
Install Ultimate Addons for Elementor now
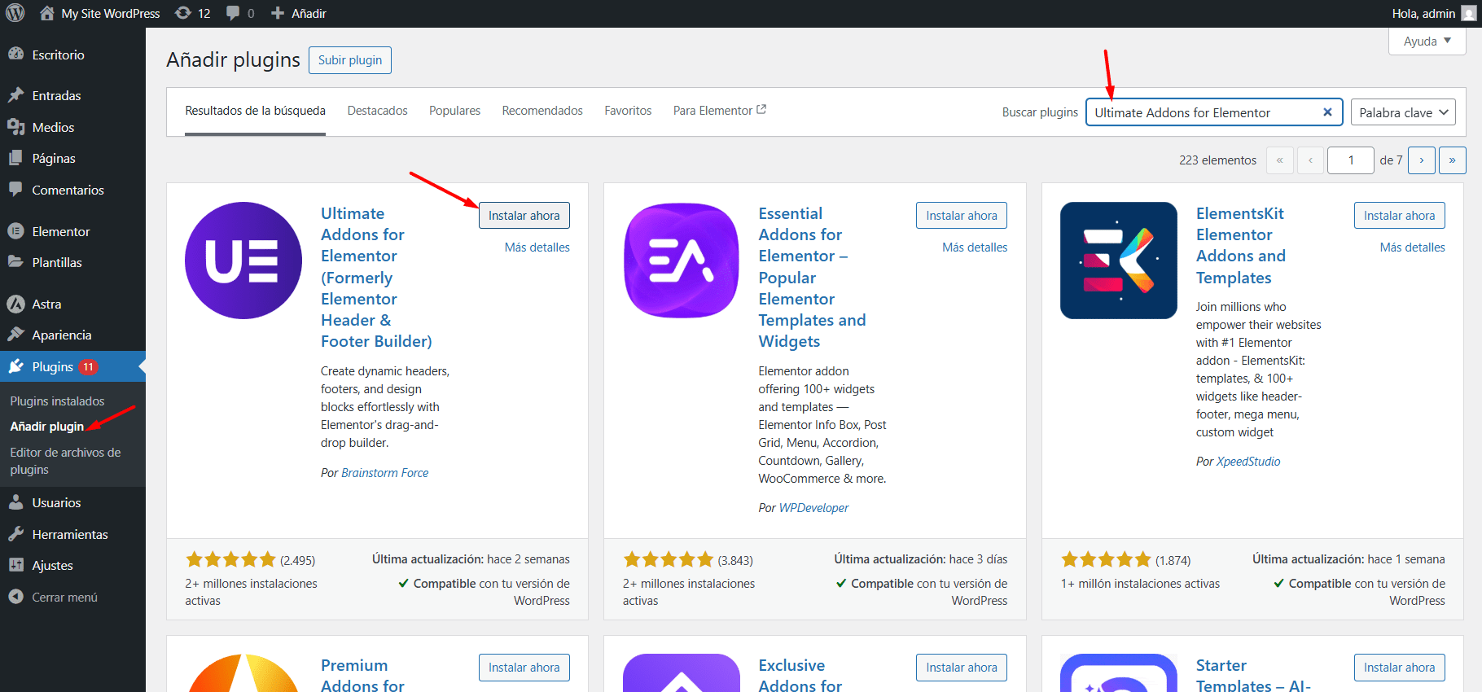(x=524, y=216)
